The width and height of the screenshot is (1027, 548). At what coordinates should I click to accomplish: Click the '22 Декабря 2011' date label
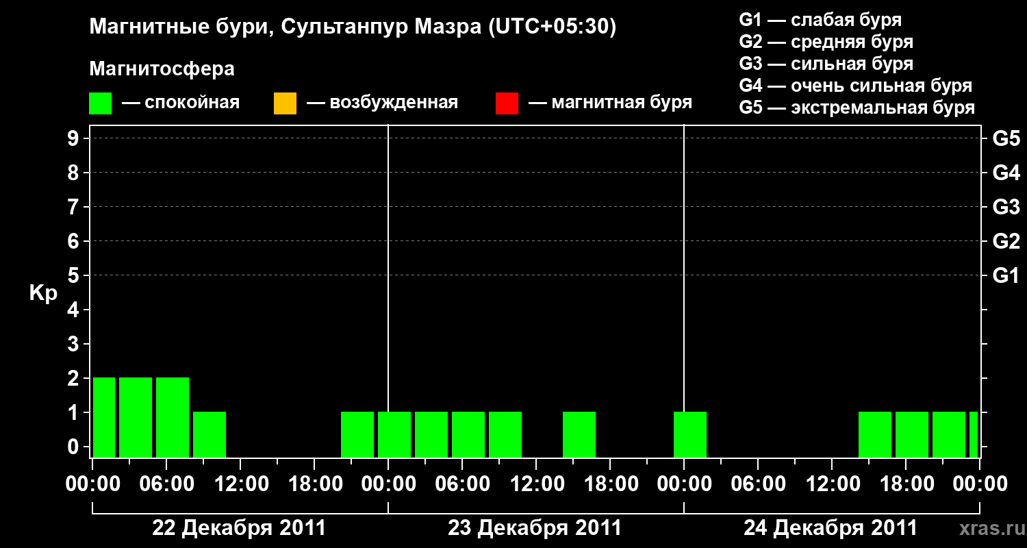pyautogui.click(x=239, y=528)
